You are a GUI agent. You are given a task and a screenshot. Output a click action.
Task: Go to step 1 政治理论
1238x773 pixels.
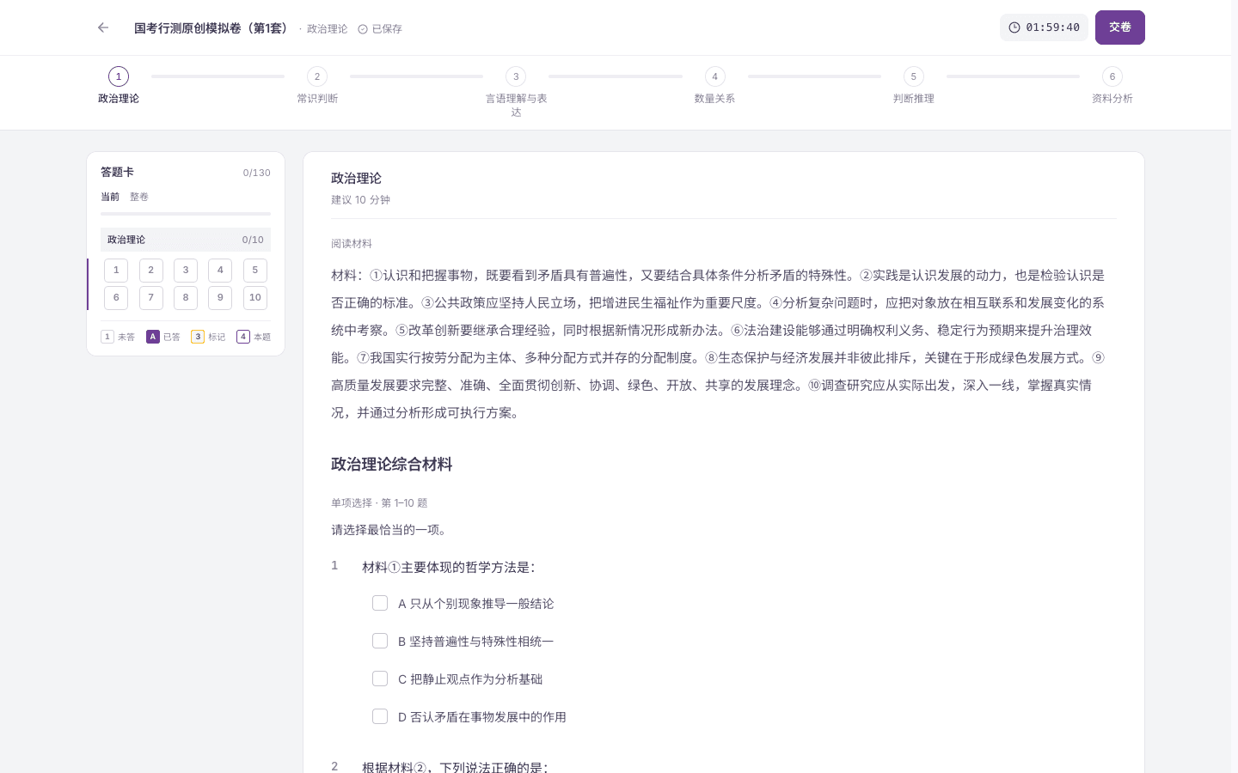pos(119,85)
